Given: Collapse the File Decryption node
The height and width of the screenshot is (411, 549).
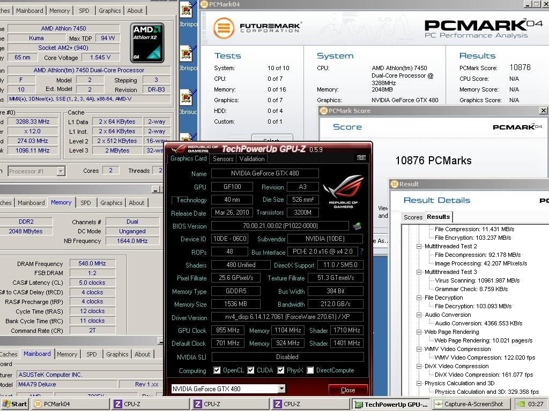Looking at the screenshot, I should (419, 298).
